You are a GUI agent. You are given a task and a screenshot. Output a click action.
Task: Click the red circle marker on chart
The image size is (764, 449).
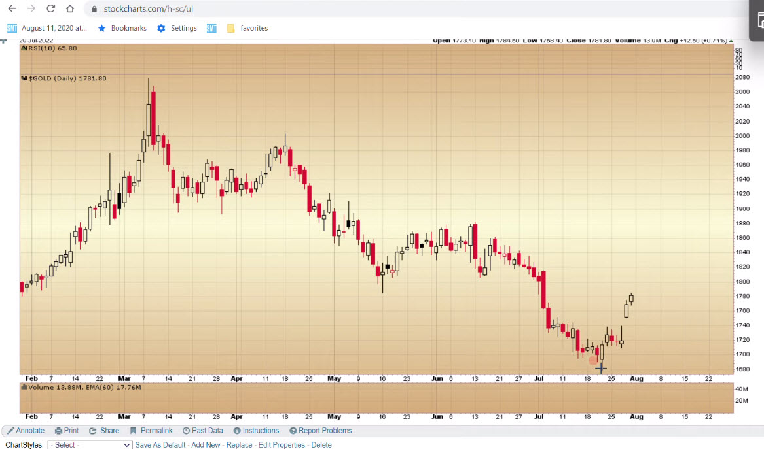[593, 360]
